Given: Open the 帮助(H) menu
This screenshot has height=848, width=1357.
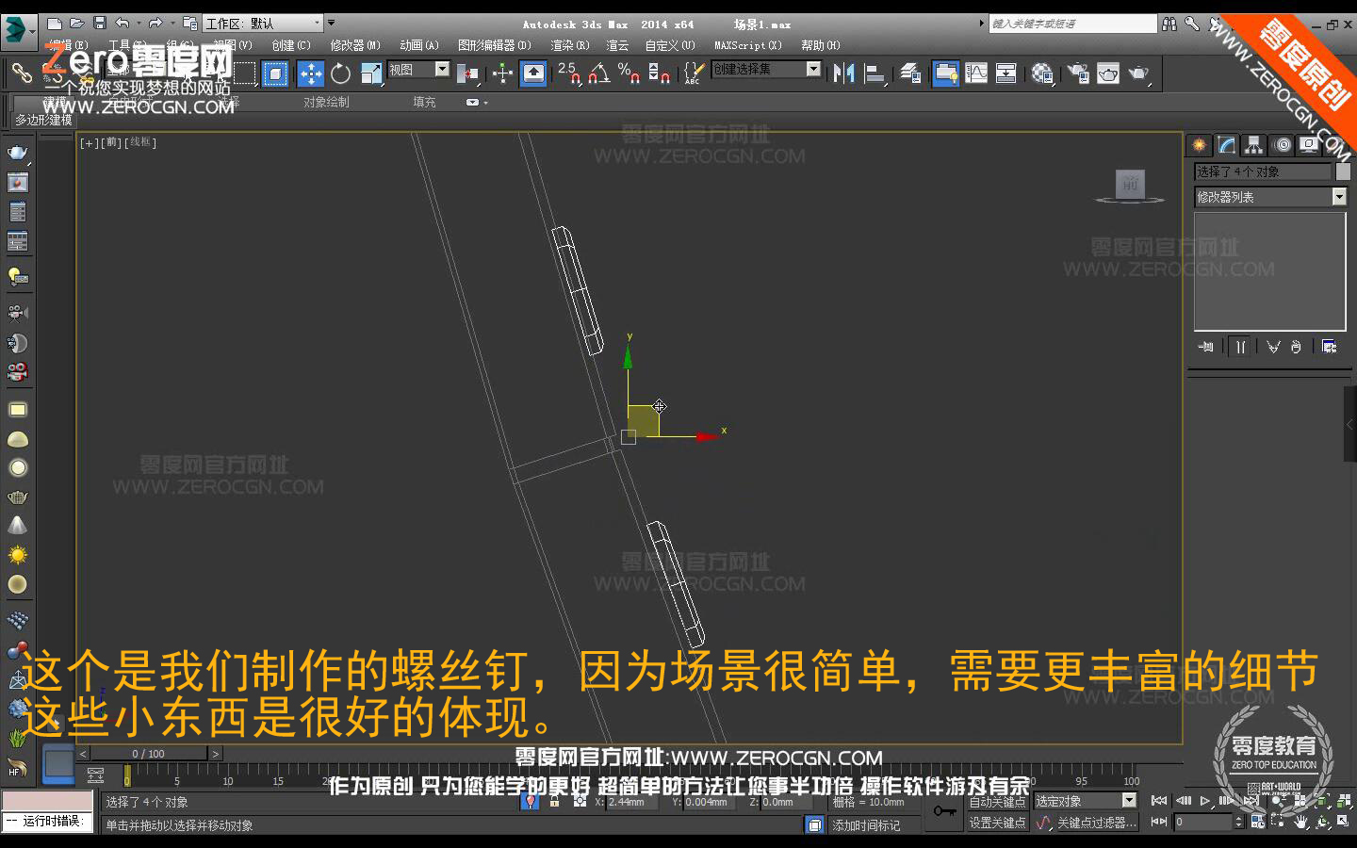Looking at the screenshot, I should (821, 45).
